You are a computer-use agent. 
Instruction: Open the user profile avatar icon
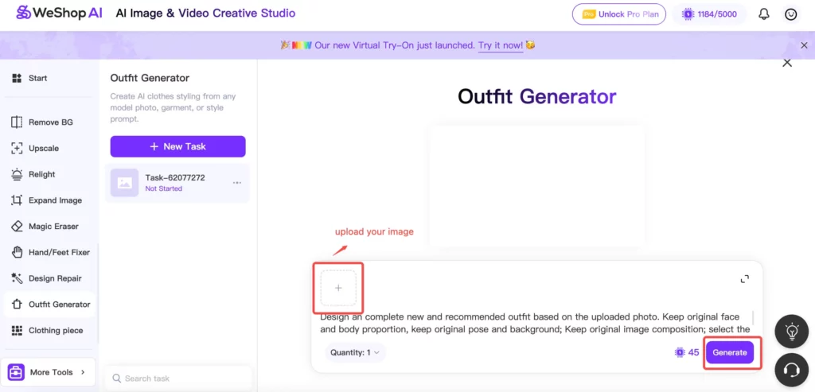790,14
